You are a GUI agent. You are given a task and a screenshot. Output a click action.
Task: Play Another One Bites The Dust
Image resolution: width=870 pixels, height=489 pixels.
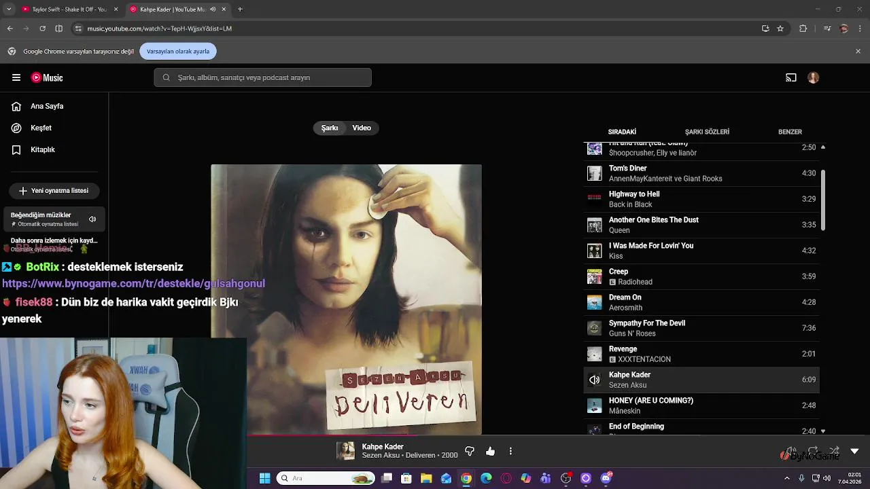[x=701, y=225]
